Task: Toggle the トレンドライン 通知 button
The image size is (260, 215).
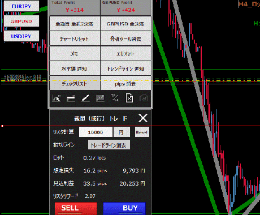Action: pyautogui.click(x=125, y=68)
